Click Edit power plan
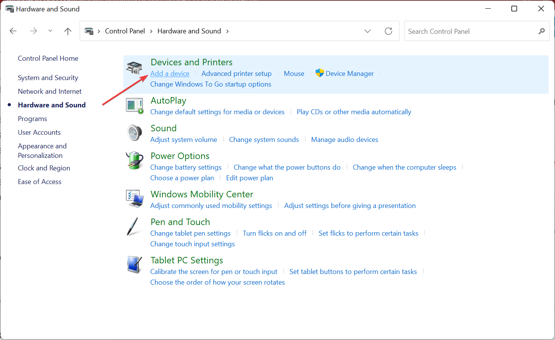 pyautogui.click(x=250, y=178)
